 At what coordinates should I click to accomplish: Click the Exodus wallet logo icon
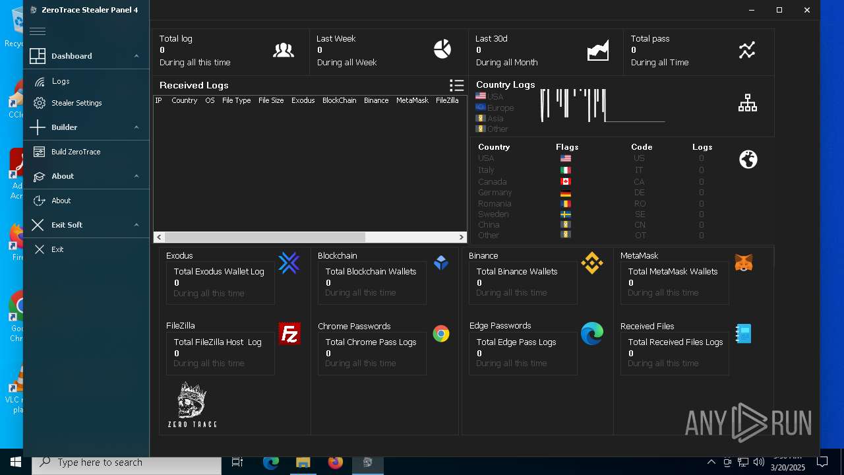[x=289, y=263]
